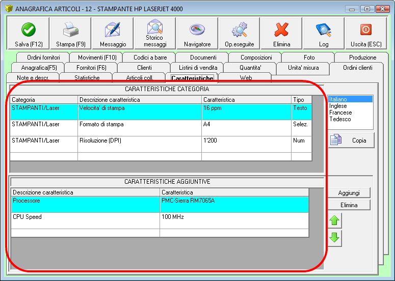Open the Log book icon
This screenshot has width=395, height=281.
pyautogui.click(x=324, y=30)
